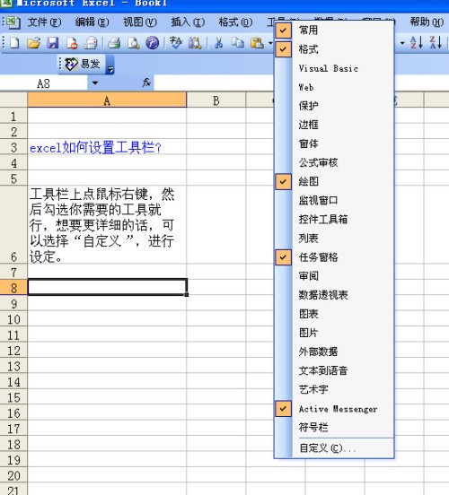Open a file with the folder icon
The width and height of the screenshot is (449, 495).
(34, 43)
